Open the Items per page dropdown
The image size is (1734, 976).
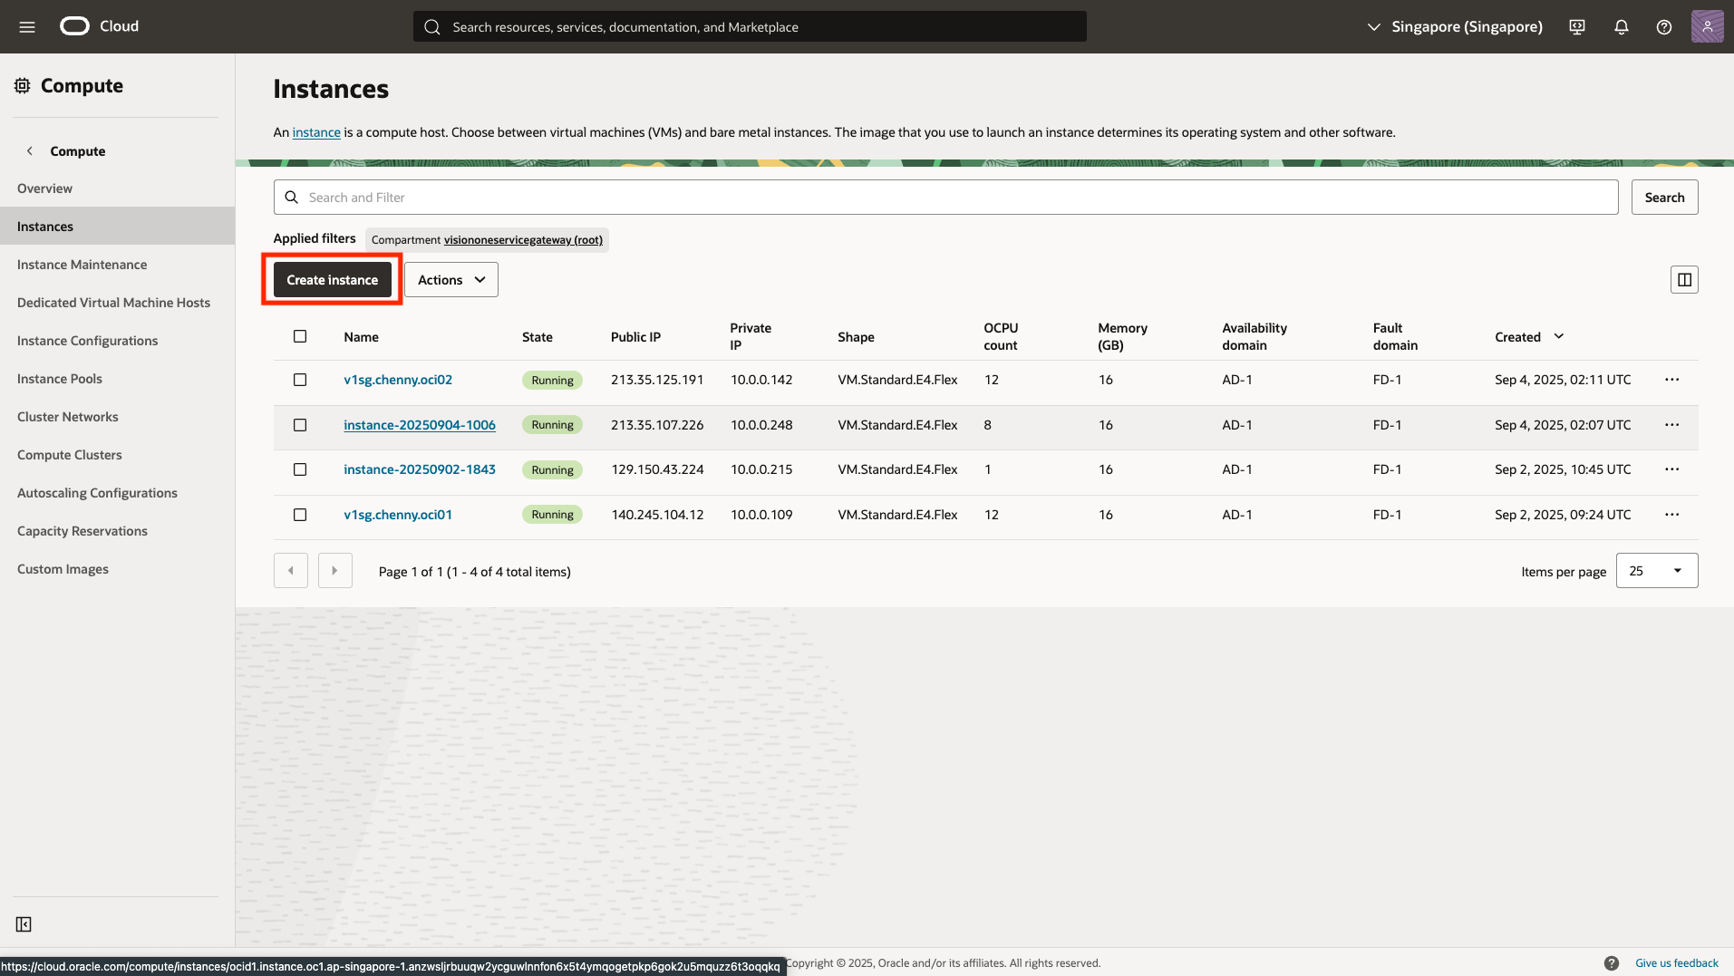1656,571
